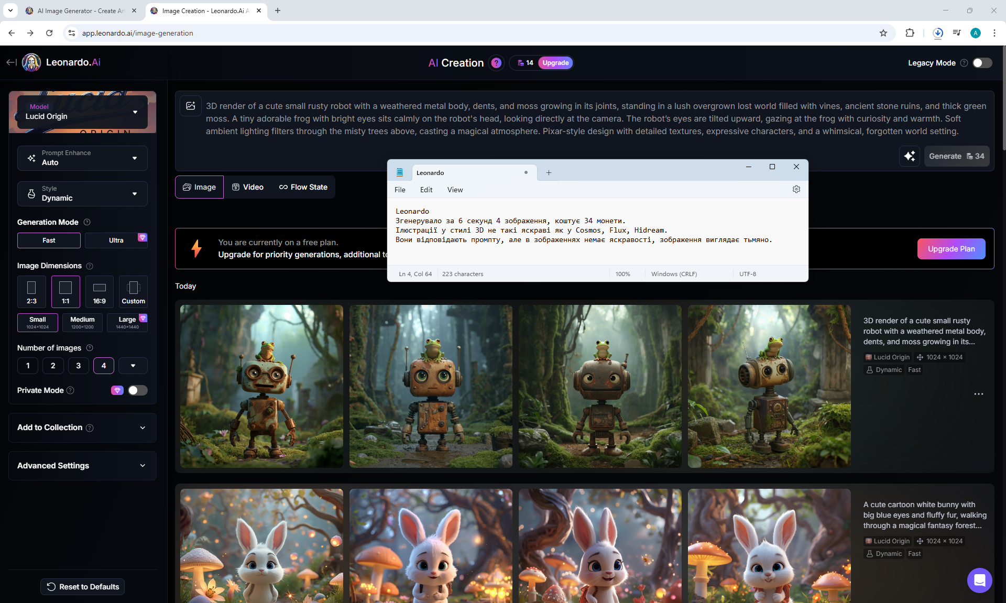Click the image guidance icon in the prompt box
The image size is (1006, 603).
click(x=191, y=106)
